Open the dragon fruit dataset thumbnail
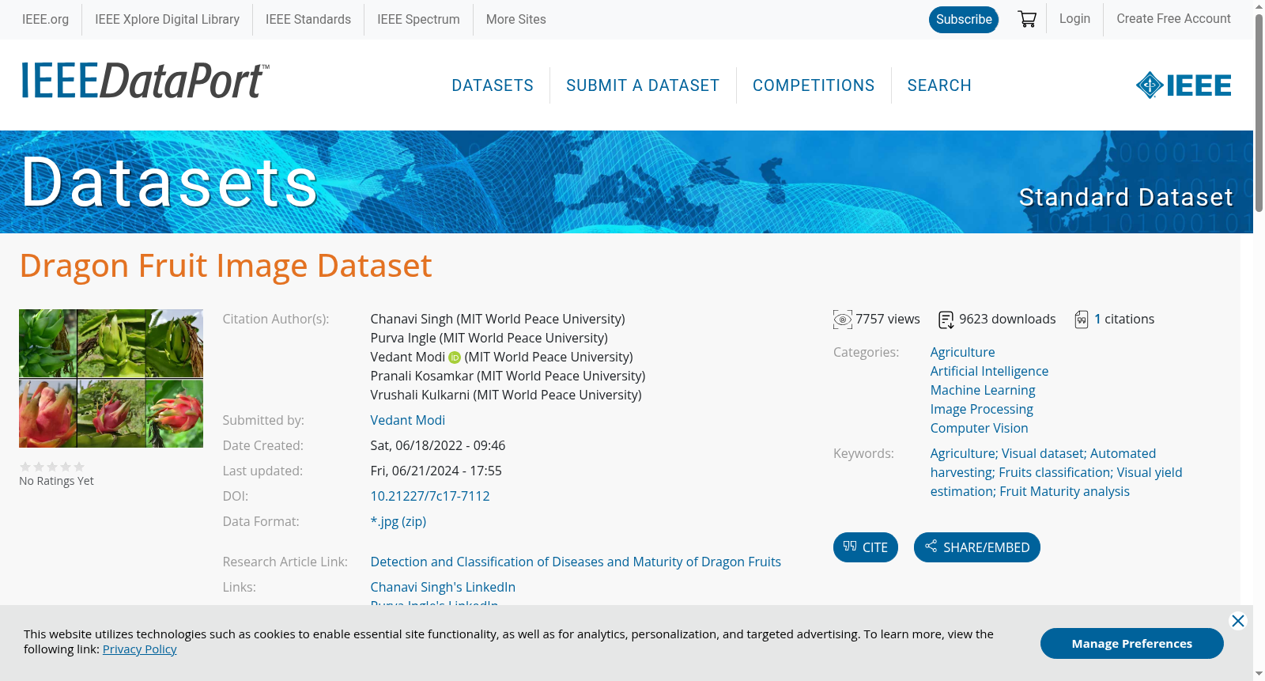 click(111, 378)
